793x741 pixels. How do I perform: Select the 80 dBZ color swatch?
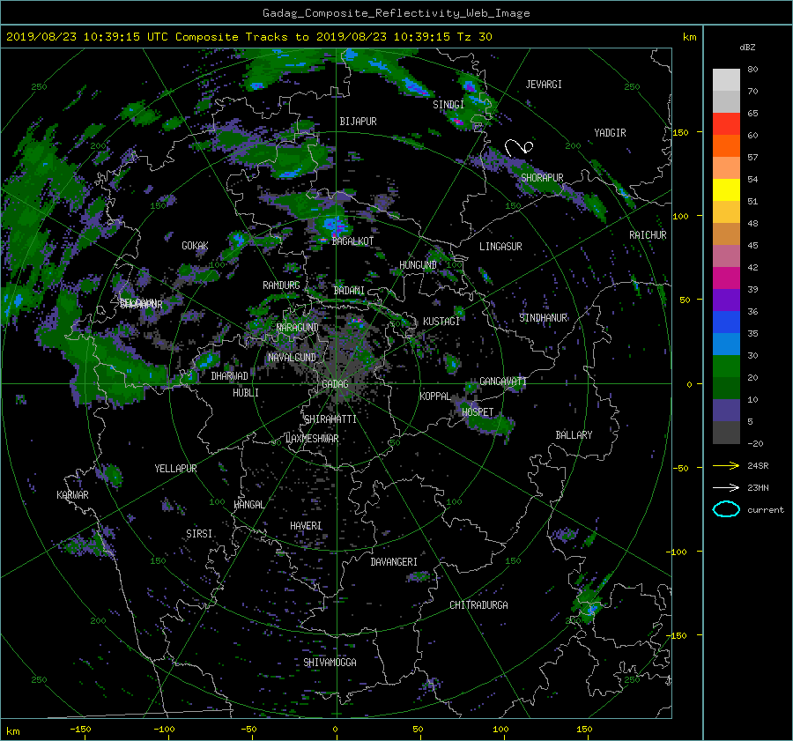[726, 79]
